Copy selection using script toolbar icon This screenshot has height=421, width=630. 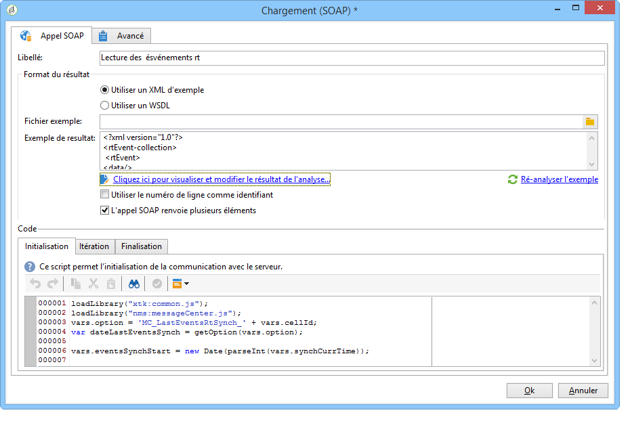[76, 284]
